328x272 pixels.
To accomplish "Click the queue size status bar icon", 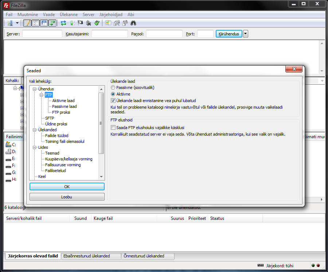I will 261,265.
